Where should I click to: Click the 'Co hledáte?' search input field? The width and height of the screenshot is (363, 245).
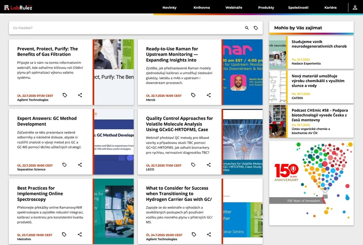[84, 28]
